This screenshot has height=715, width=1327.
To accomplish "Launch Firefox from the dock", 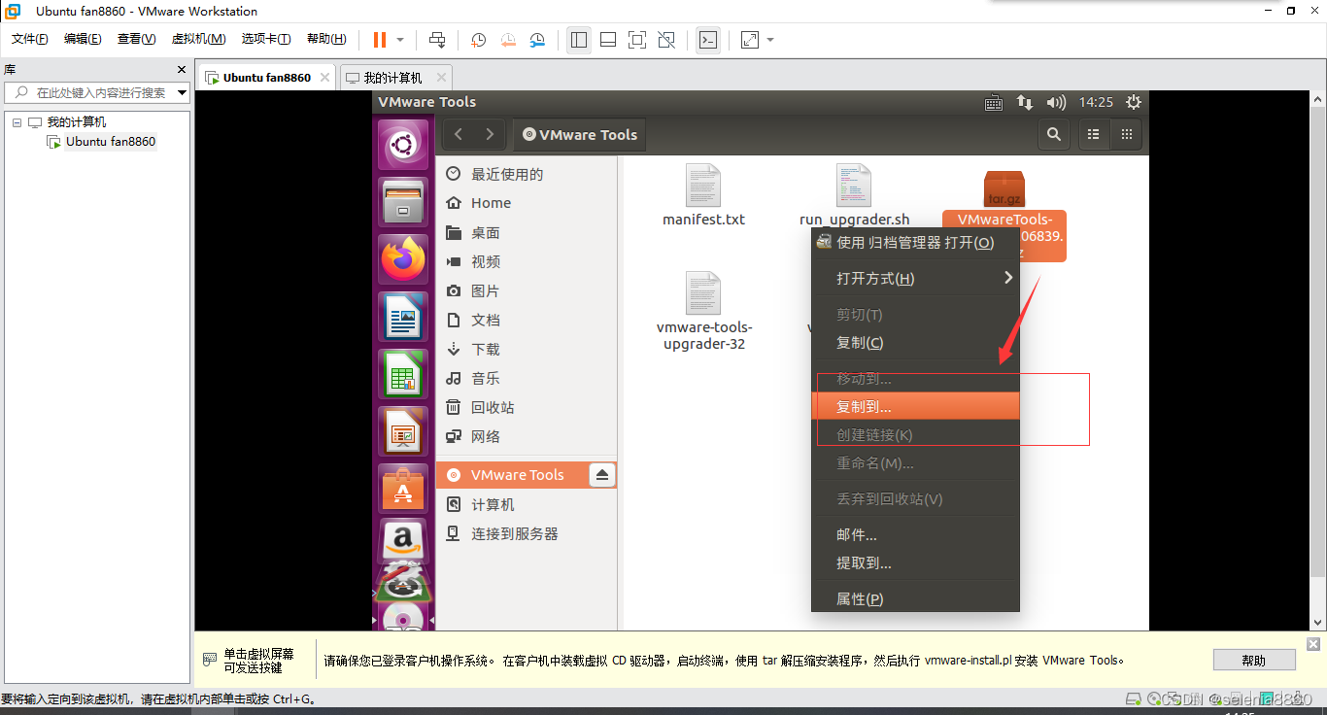I will point(403,259).
